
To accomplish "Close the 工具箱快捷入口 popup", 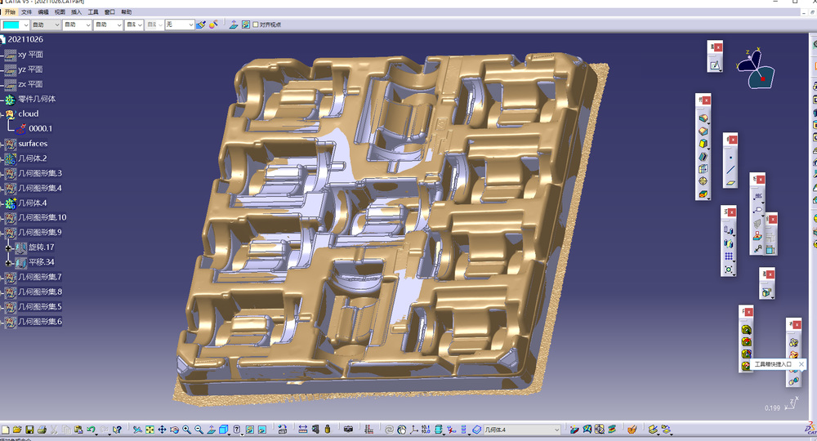I will click(x=801, y=364).
